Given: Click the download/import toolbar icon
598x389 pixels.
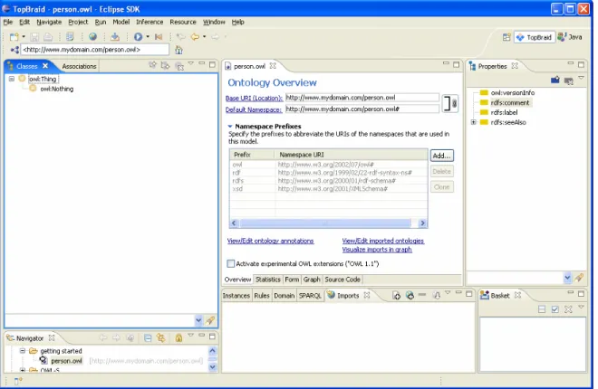Looking at the screenshot, I should (x=115, y=36).
